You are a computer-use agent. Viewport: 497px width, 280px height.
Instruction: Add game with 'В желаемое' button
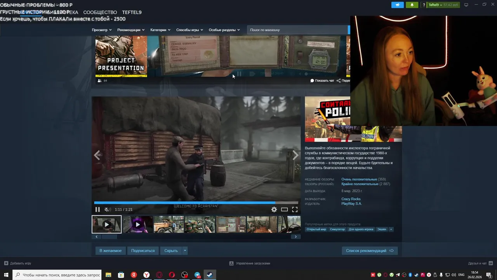pos(110,250)
